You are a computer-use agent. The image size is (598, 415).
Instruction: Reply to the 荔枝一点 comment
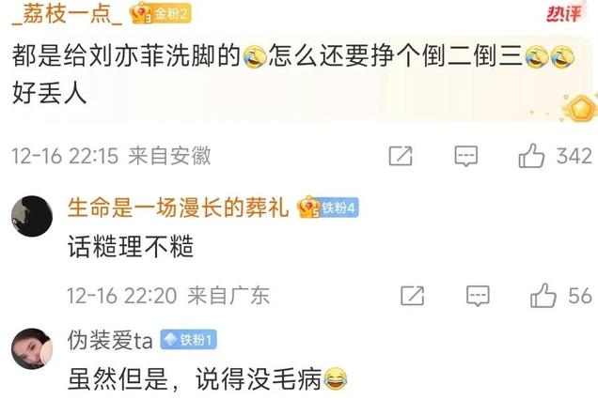click(466, 156)
